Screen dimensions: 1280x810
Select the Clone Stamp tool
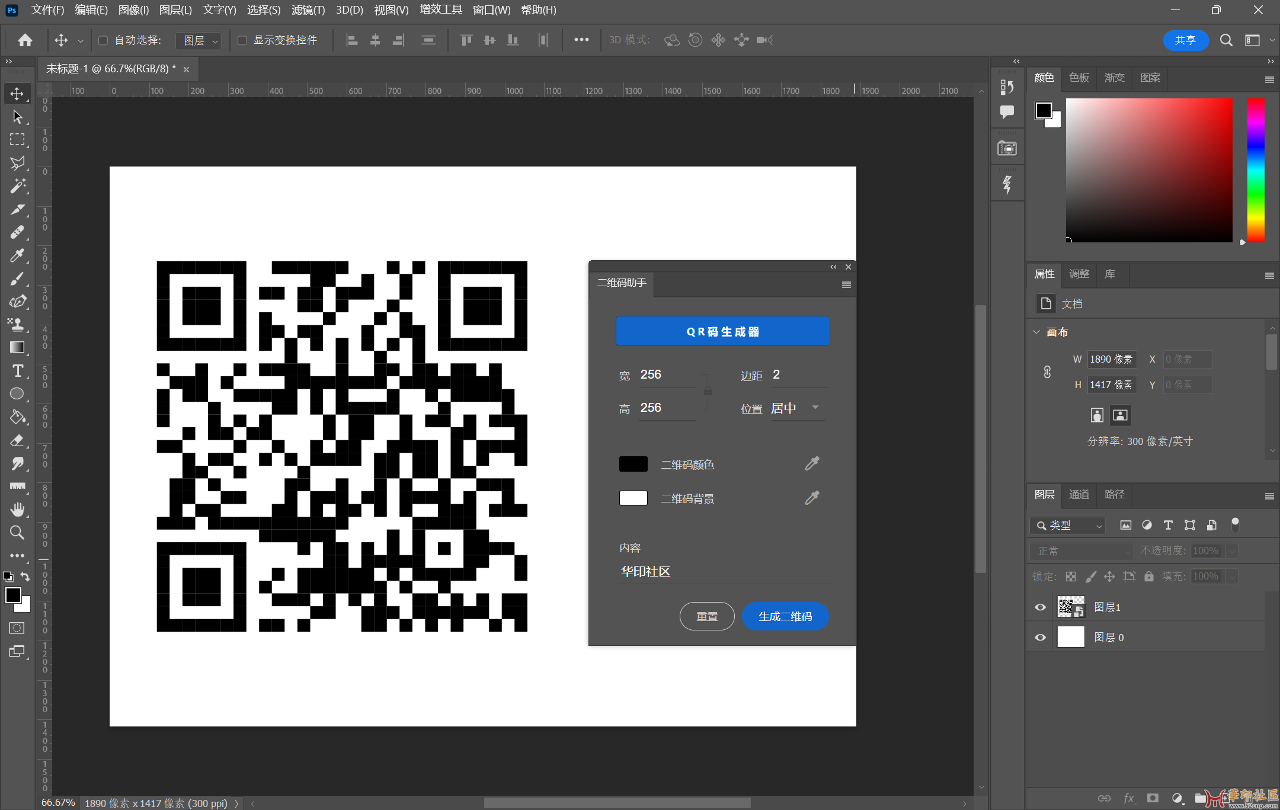tap(17, 325)
